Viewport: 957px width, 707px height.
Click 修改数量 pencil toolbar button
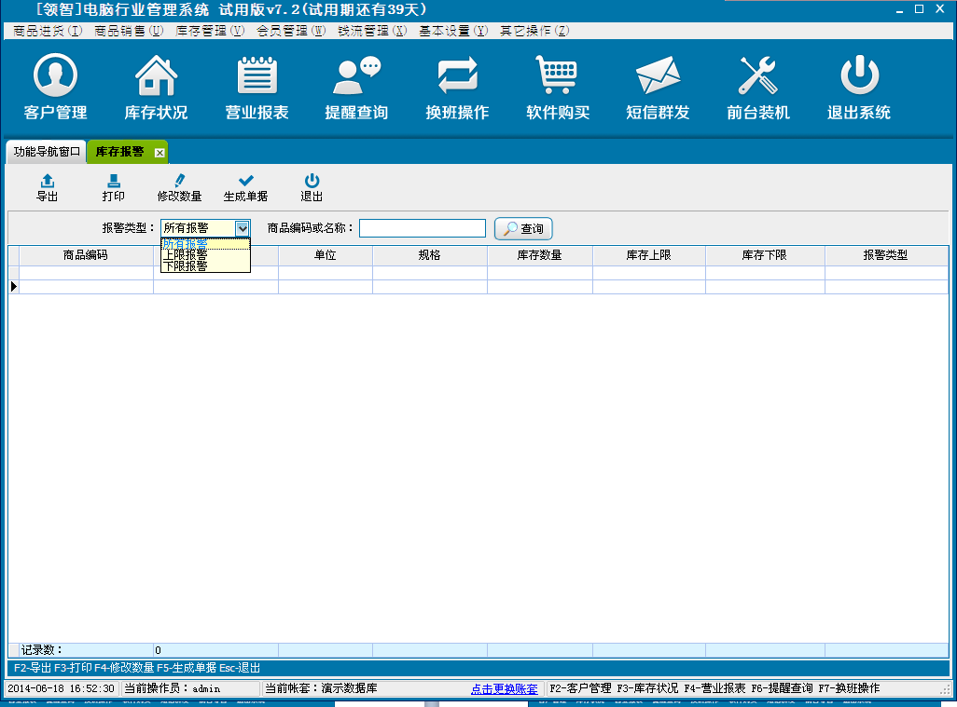179,187
